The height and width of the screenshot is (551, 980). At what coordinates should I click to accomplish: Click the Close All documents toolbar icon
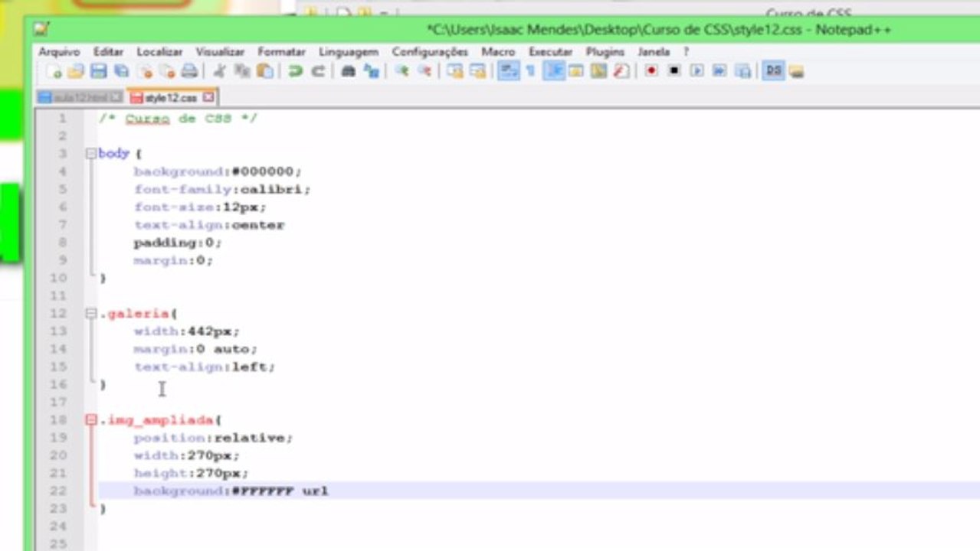click(167, 71)
